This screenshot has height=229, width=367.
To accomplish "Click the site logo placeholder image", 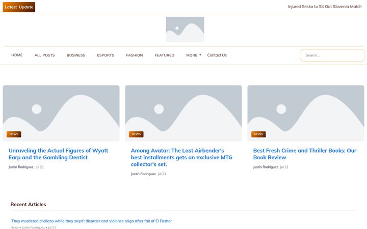I will [x=185, y=30].
